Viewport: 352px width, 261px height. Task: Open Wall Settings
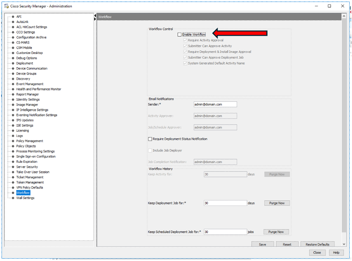[25, 198]
